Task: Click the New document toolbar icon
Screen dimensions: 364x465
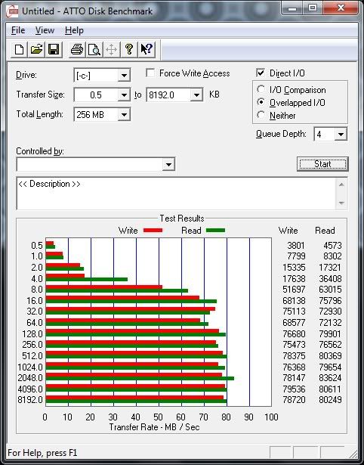Action: pos(19,49)
